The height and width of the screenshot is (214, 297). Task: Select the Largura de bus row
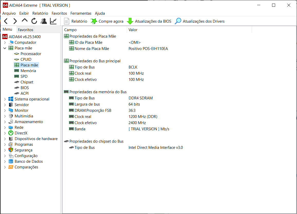pyautogui.click(x=87, y=104)
